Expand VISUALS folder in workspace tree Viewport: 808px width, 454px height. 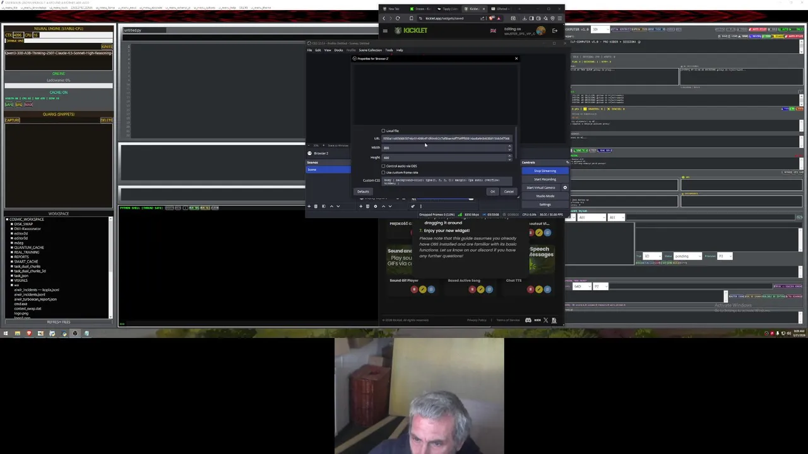12,280
